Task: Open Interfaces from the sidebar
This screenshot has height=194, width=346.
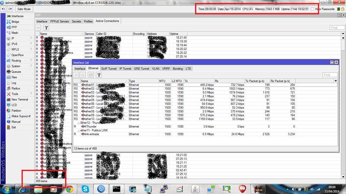Action: click(x=17, y=16)
